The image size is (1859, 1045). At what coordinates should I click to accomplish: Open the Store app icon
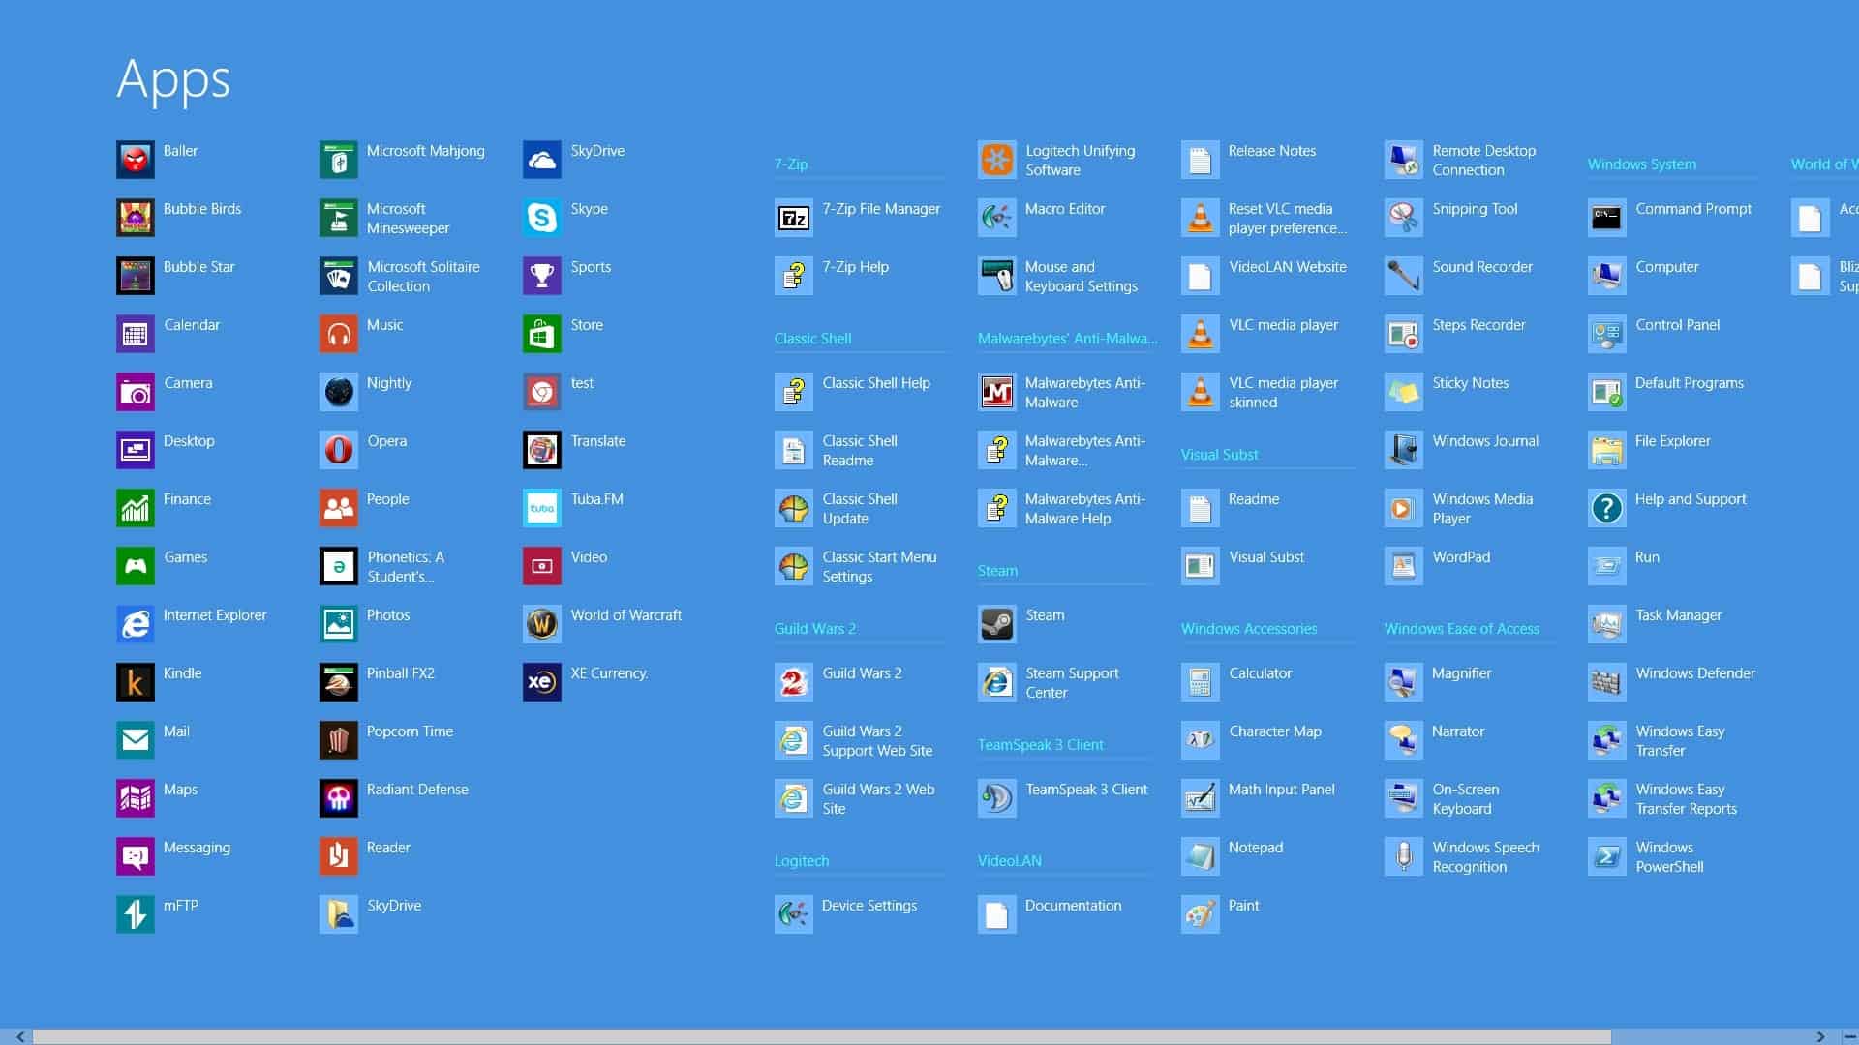pyautogui.click(x=542, y=334)
